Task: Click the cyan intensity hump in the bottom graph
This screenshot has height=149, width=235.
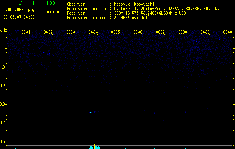Action: (95, 147)
